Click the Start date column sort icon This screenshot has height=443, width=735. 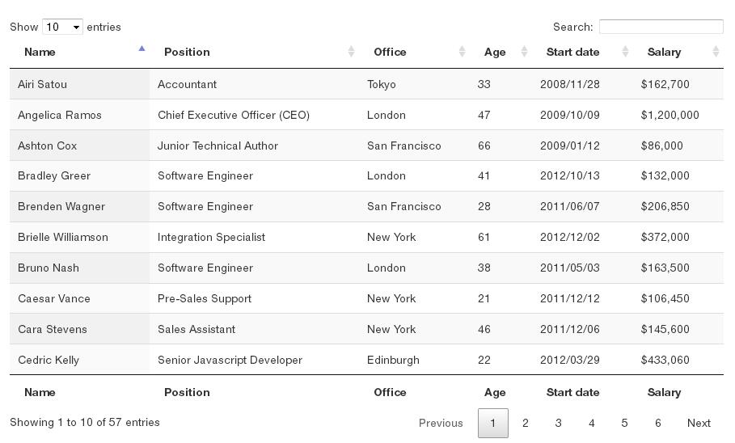pyautogui.click(x=625, y=52)
